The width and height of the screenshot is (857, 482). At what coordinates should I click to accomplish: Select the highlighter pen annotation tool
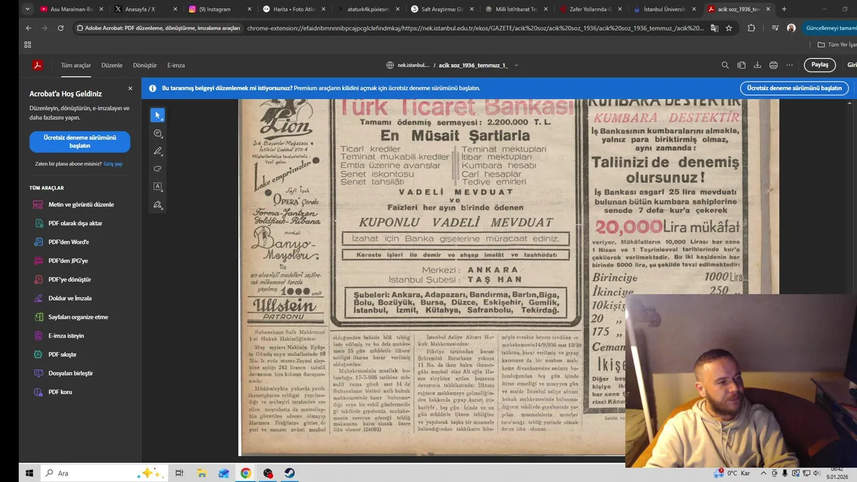(157, 151)
